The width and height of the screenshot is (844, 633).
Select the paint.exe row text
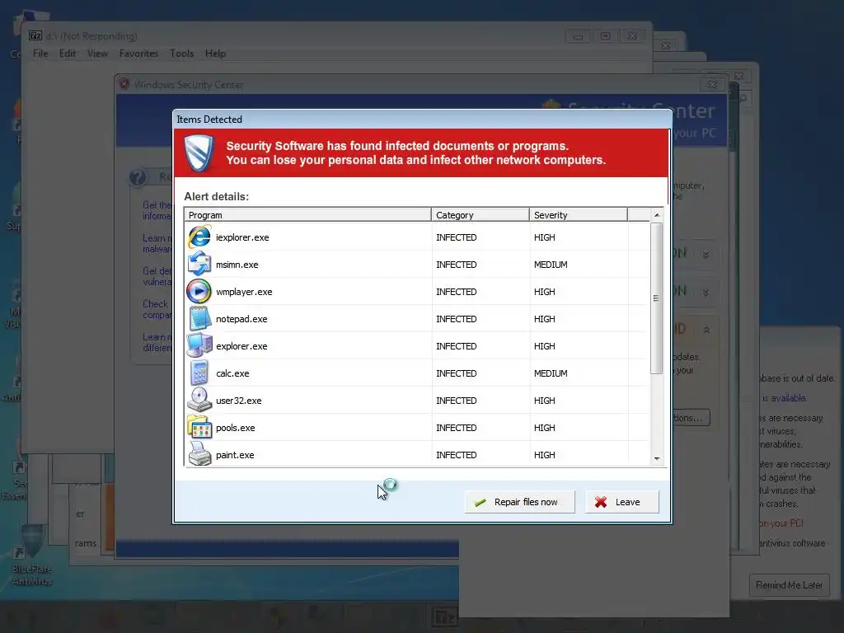(x=235, y=455)
